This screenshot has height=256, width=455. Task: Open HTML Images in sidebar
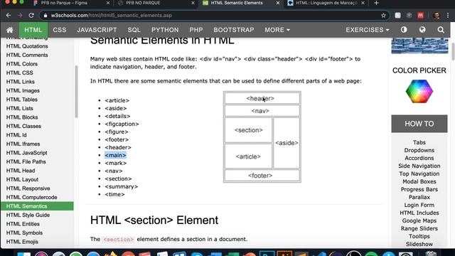23,90
